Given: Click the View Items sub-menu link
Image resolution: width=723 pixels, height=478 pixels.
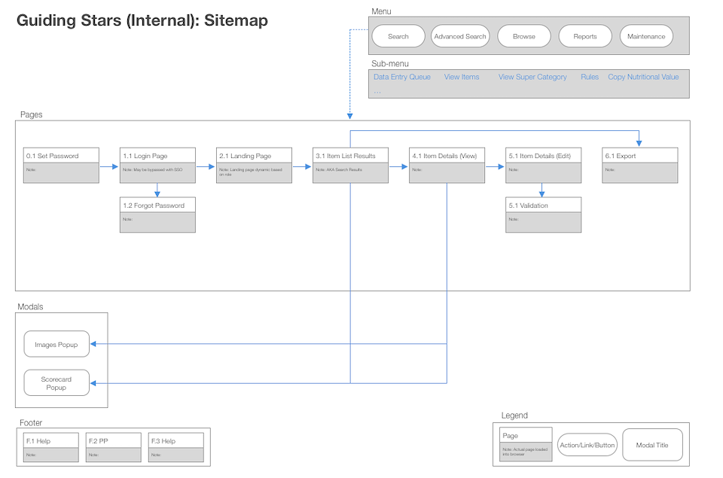Looking at the screenshot, I should click(x=462, y=77).
